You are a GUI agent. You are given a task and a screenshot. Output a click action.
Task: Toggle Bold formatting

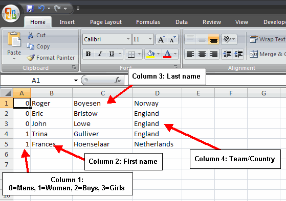89,54
